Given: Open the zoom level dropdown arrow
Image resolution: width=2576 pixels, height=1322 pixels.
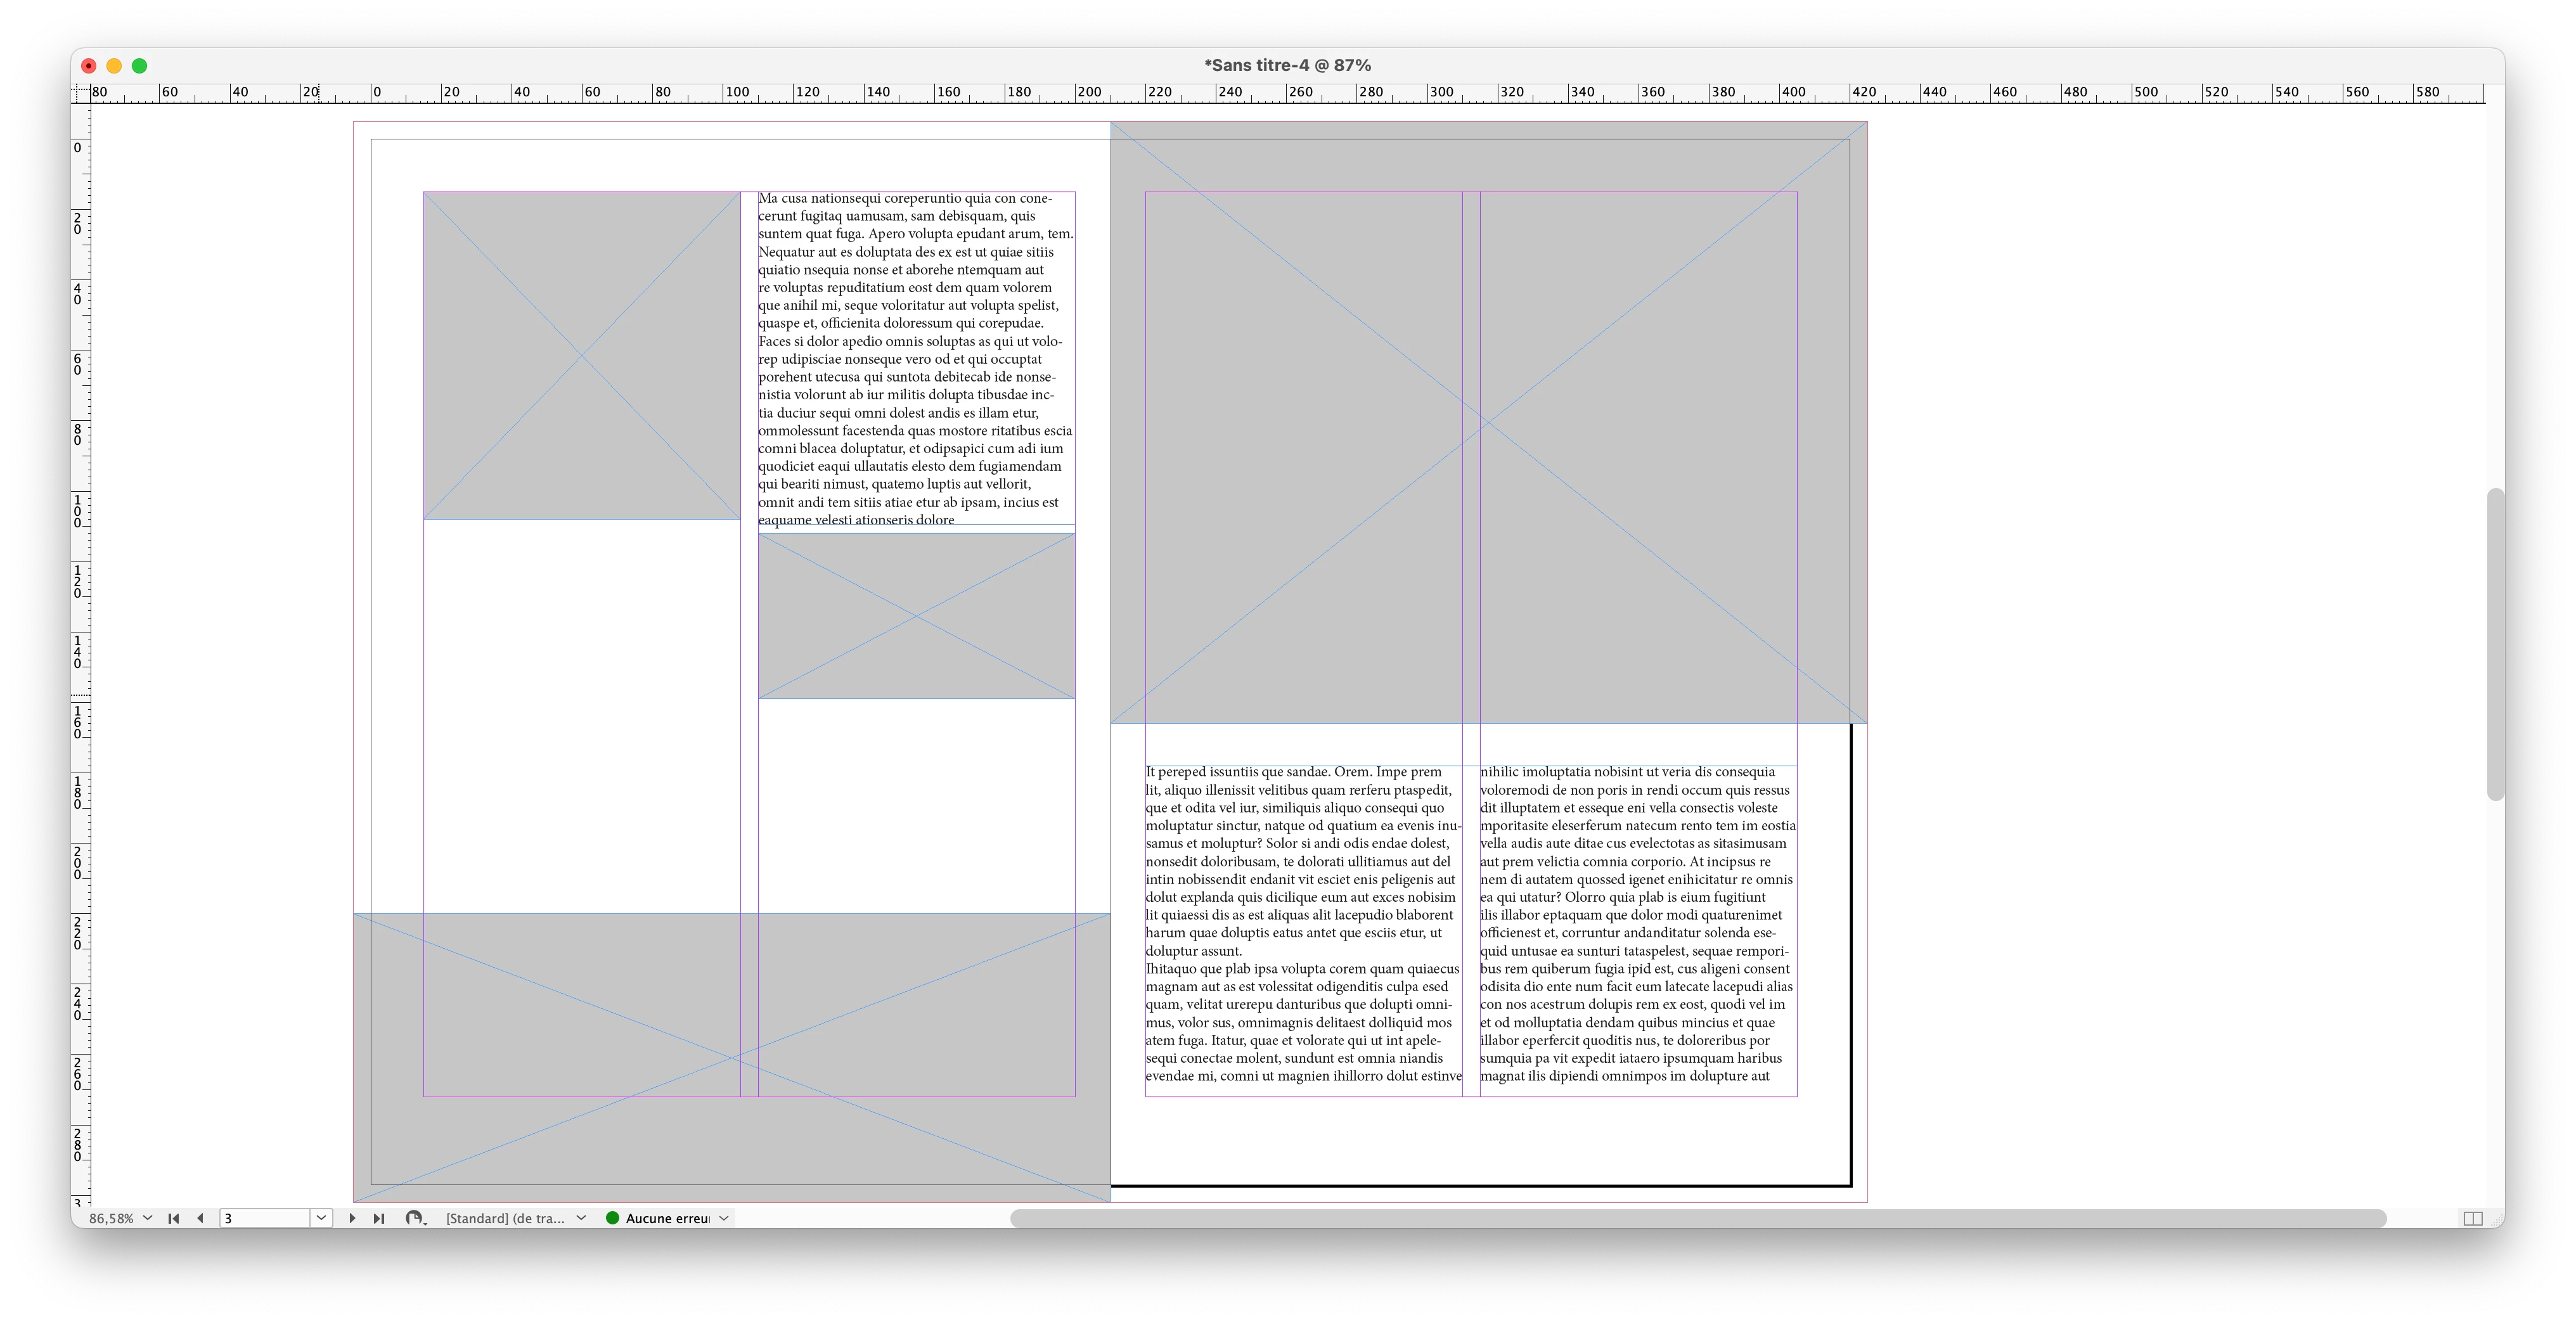Looking at the screenshot, I should tap(148, 1218).
